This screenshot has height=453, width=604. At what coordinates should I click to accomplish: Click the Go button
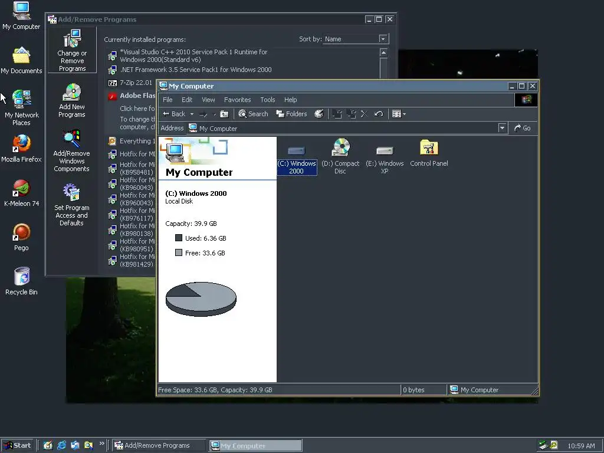(x=523, y=128)
